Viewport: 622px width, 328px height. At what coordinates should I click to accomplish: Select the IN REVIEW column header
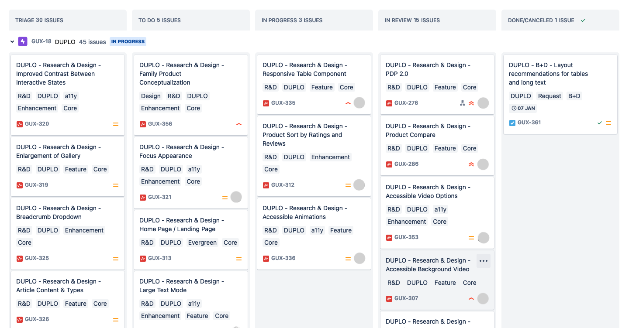(x=412, y=20)
